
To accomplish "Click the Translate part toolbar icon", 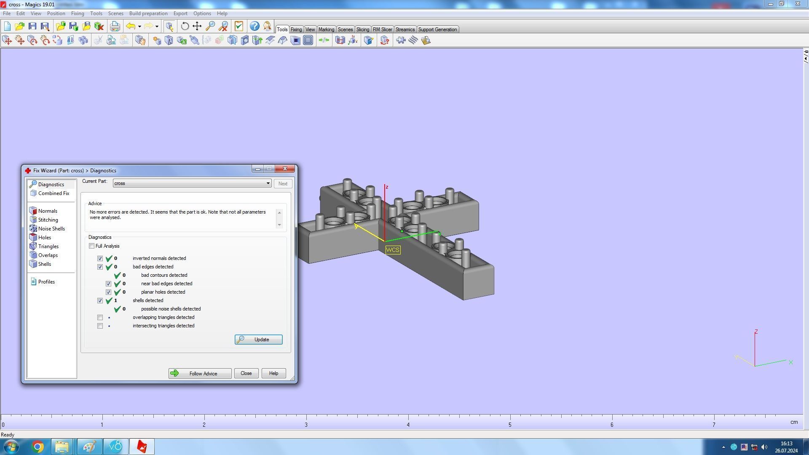I will (7, 40).
